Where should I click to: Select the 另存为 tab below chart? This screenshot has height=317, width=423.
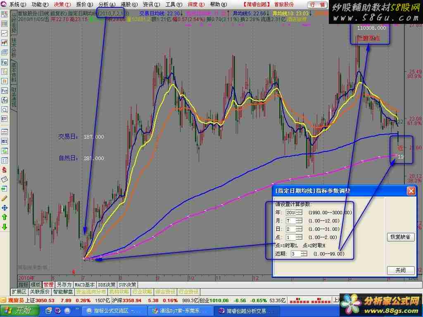pos(64,285)
